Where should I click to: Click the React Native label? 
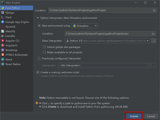point(13,64)
